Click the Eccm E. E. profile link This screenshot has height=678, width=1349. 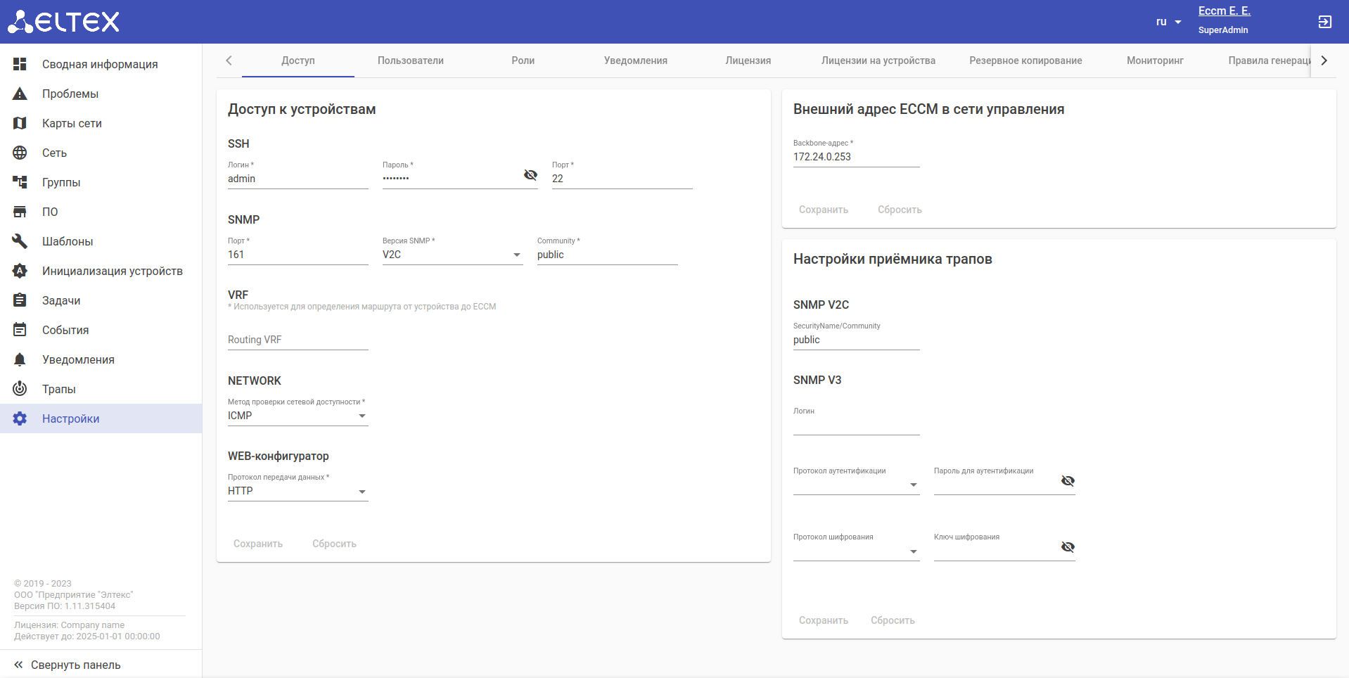tap(1224, 11)
